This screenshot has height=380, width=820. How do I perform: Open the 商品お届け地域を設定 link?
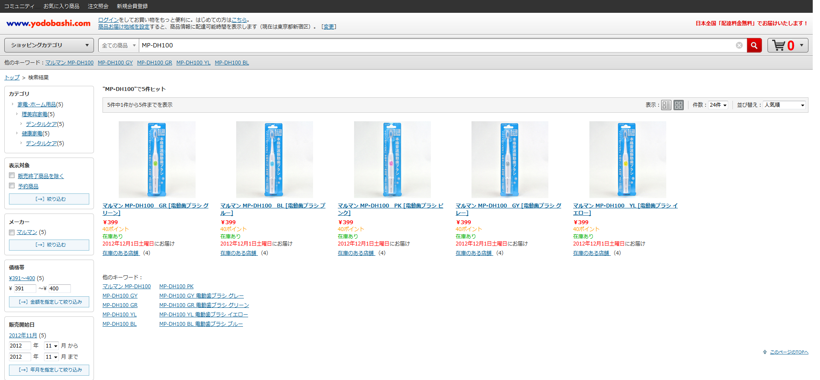tap(124, 26)
